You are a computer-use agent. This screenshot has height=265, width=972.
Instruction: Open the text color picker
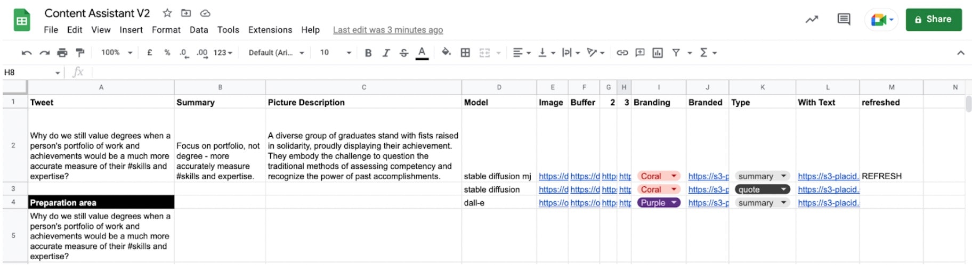click(x=422, y=53)
